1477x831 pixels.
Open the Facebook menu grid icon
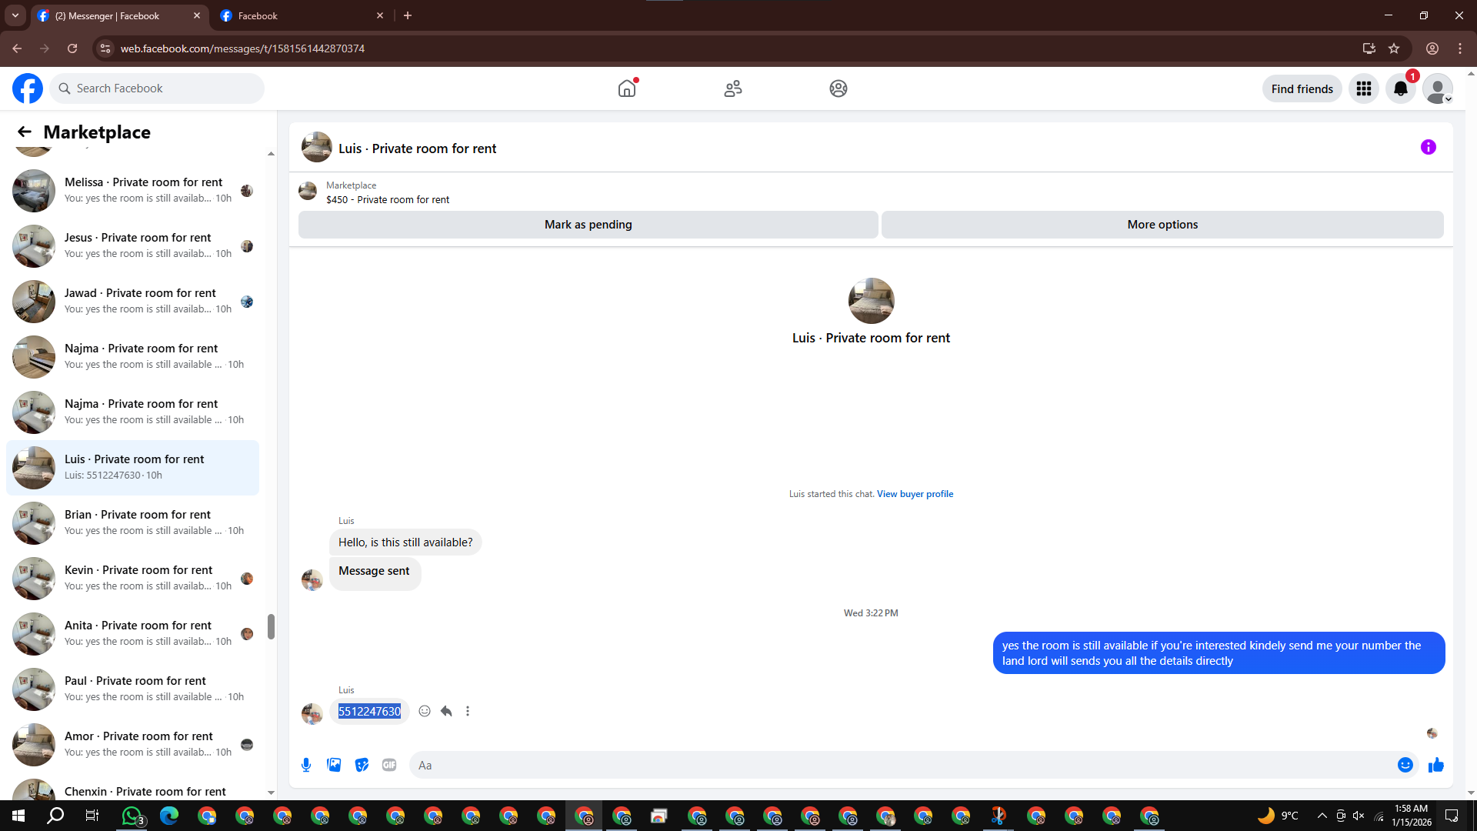tap(1364, 88)
